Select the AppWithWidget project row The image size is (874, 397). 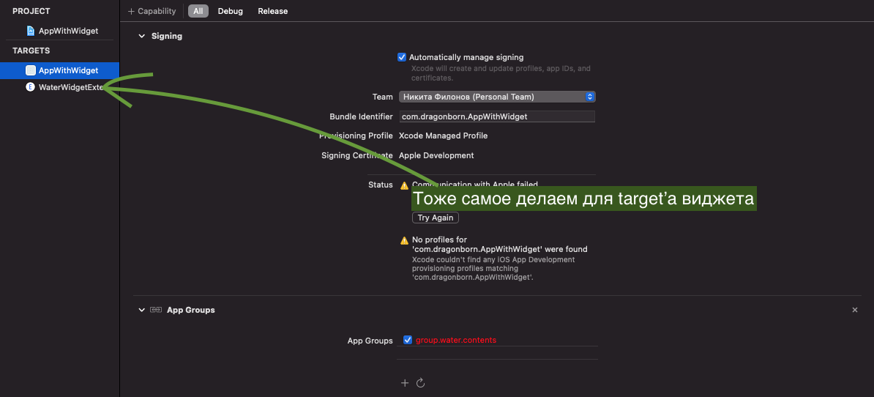59,31
